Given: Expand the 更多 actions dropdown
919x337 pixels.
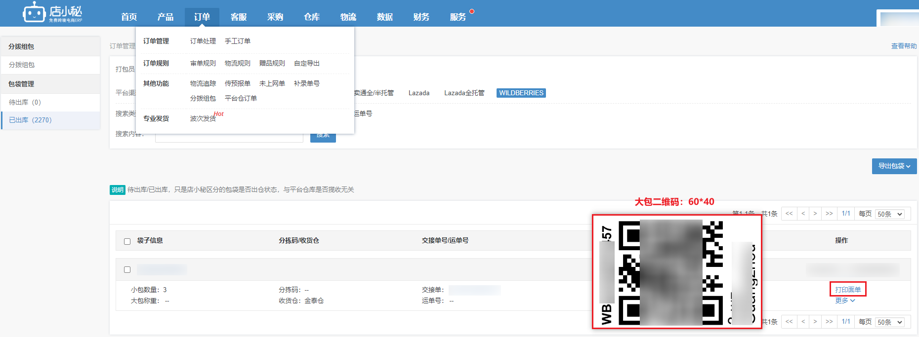Looking at the screenshot, I should 845,300.
